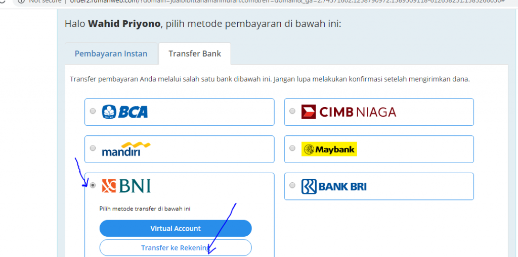The width and height of the screenshot is (518, 257).
Task: Switch to the Pembayaran Instan tab
Action: [x=111, y=54]
